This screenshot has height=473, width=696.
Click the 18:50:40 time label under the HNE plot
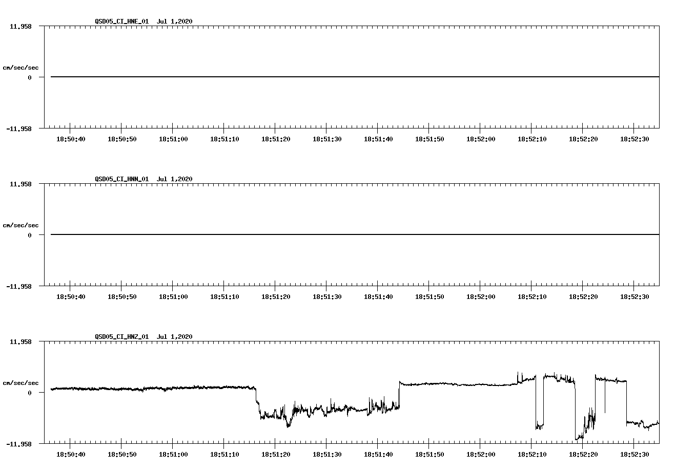point(71,139)
